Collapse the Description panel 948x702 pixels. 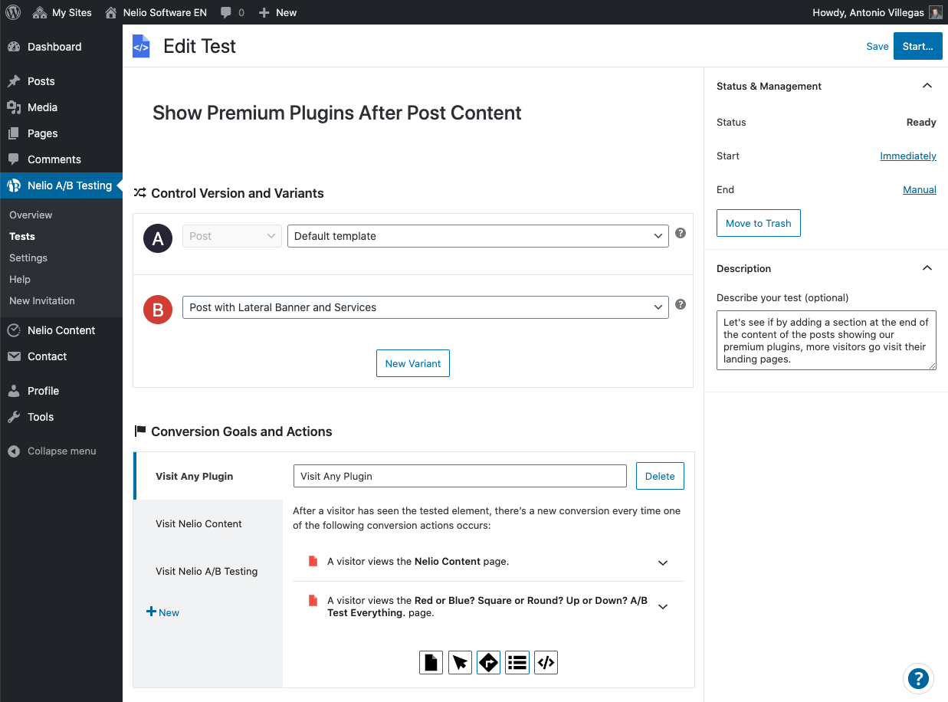point(927,268)
